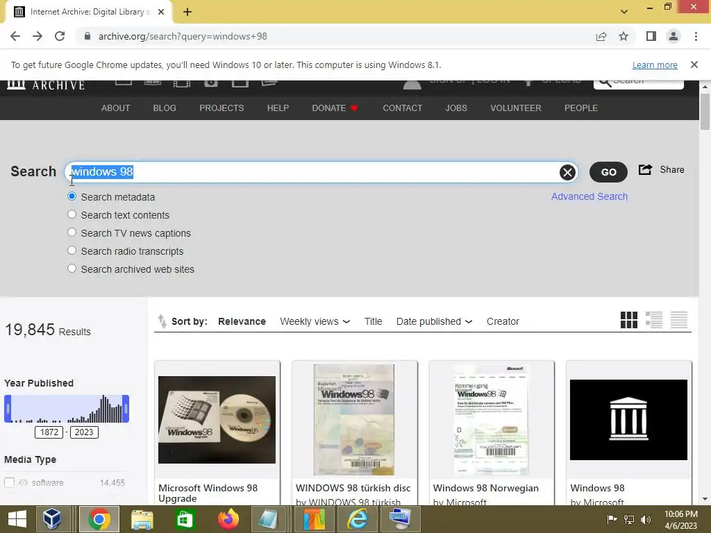Viewport: 711px width, 533px height.
Task: Click Chrome back arrow
Action: (15, 36)
